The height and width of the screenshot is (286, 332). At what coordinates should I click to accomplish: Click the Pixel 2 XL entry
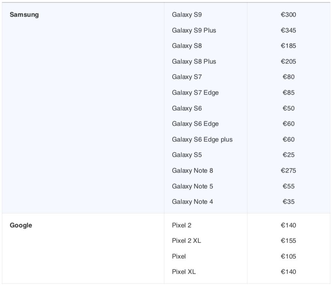[x=187, y=241]
